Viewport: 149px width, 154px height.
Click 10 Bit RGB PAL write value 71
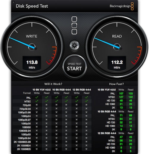point(121,115)
